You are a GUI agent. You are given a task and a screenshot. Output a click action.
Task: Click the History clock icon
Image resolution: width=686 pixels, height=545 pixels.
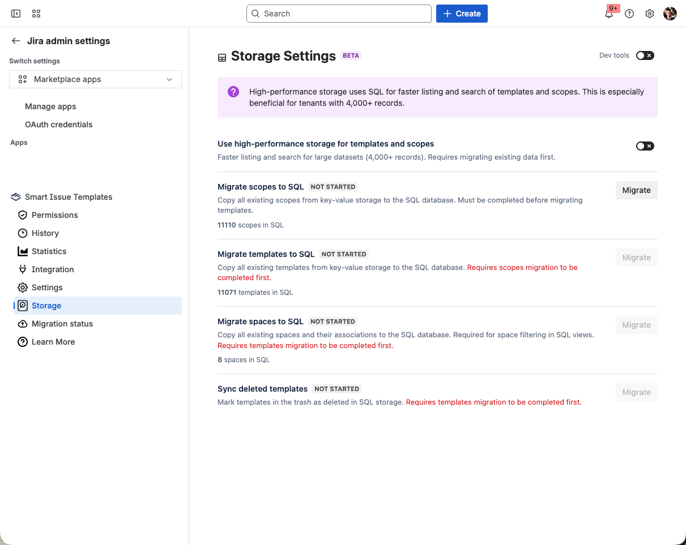point(23,233)
